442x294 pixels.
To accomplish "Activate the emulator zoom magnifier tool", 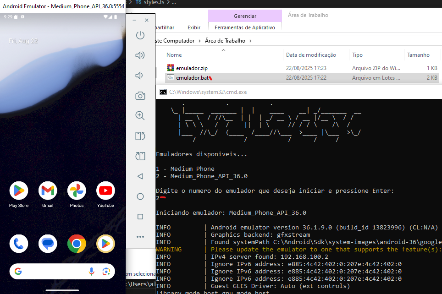I will point(140,115).
